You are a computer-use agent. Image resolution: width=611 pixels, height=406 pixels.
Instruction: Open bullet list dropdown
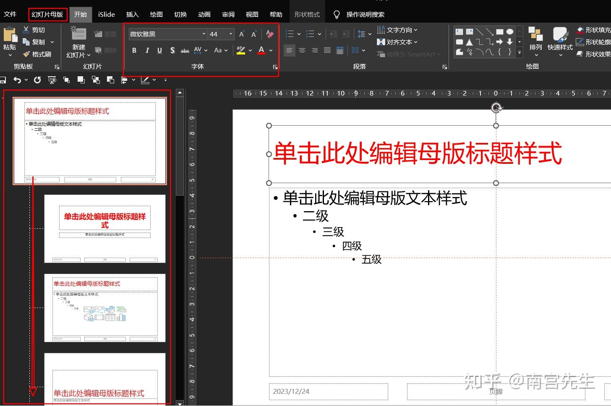[x=299, y=34]
